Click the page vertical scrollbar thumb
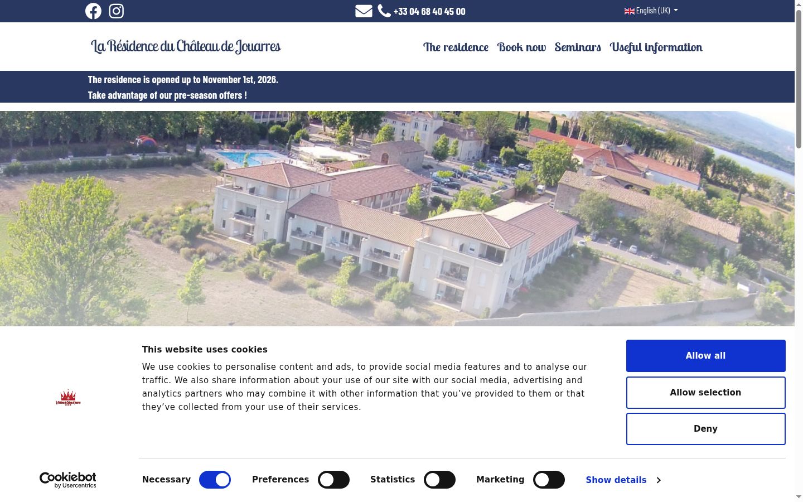Image resolution: width=803 pixels, height=502 pixels. click(799, 78)
